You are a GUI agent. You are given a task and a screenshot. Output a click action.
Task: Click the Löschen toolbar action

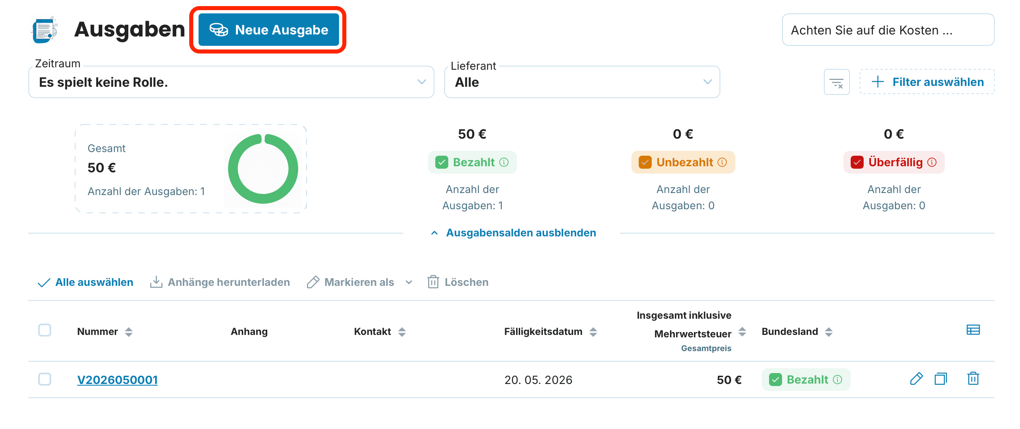458,282
